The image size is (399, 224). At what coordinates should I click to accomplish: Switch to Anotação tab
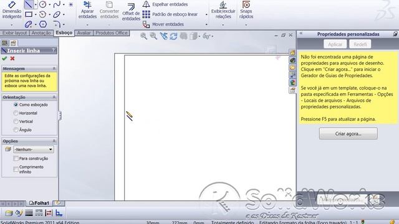(x=41, y=33)
